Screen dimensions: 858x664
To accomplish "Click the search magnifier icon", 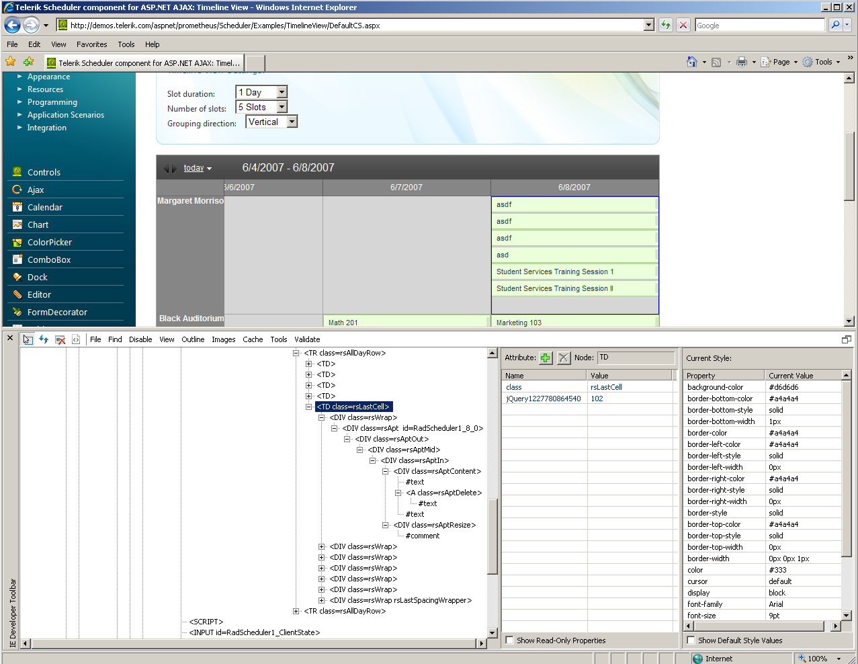I will tap(835, 25).
